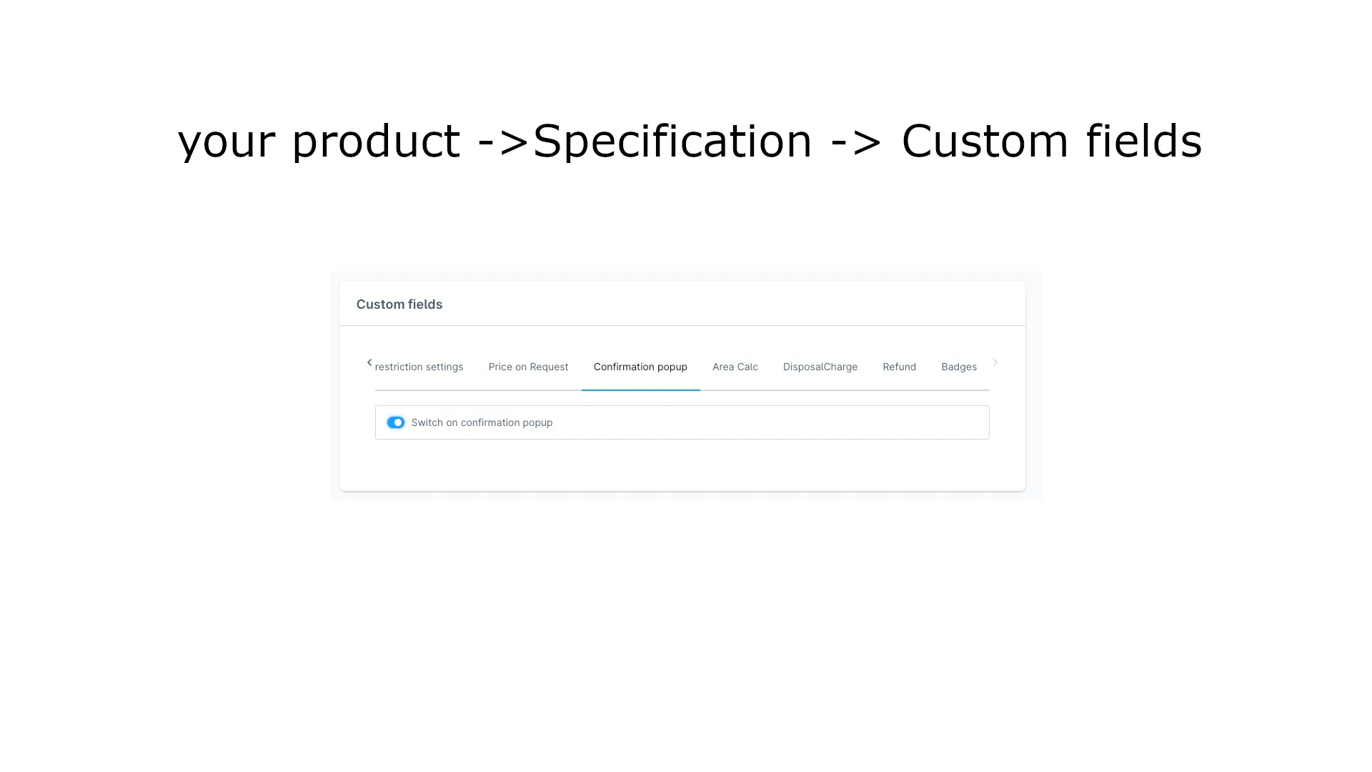This screenshot has height=772, width=1372.
Task: Click the "Switch on confirmation popup" label
Action: tap(482, 422)
